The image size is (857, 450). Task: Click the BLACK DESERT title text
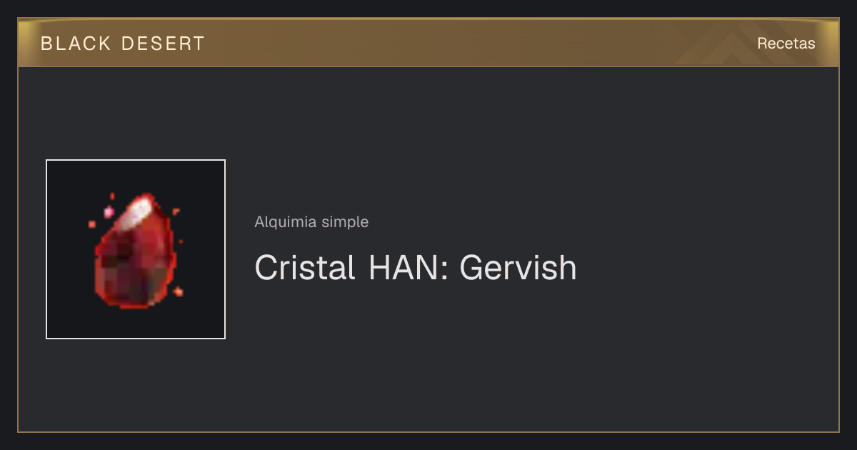123,44
